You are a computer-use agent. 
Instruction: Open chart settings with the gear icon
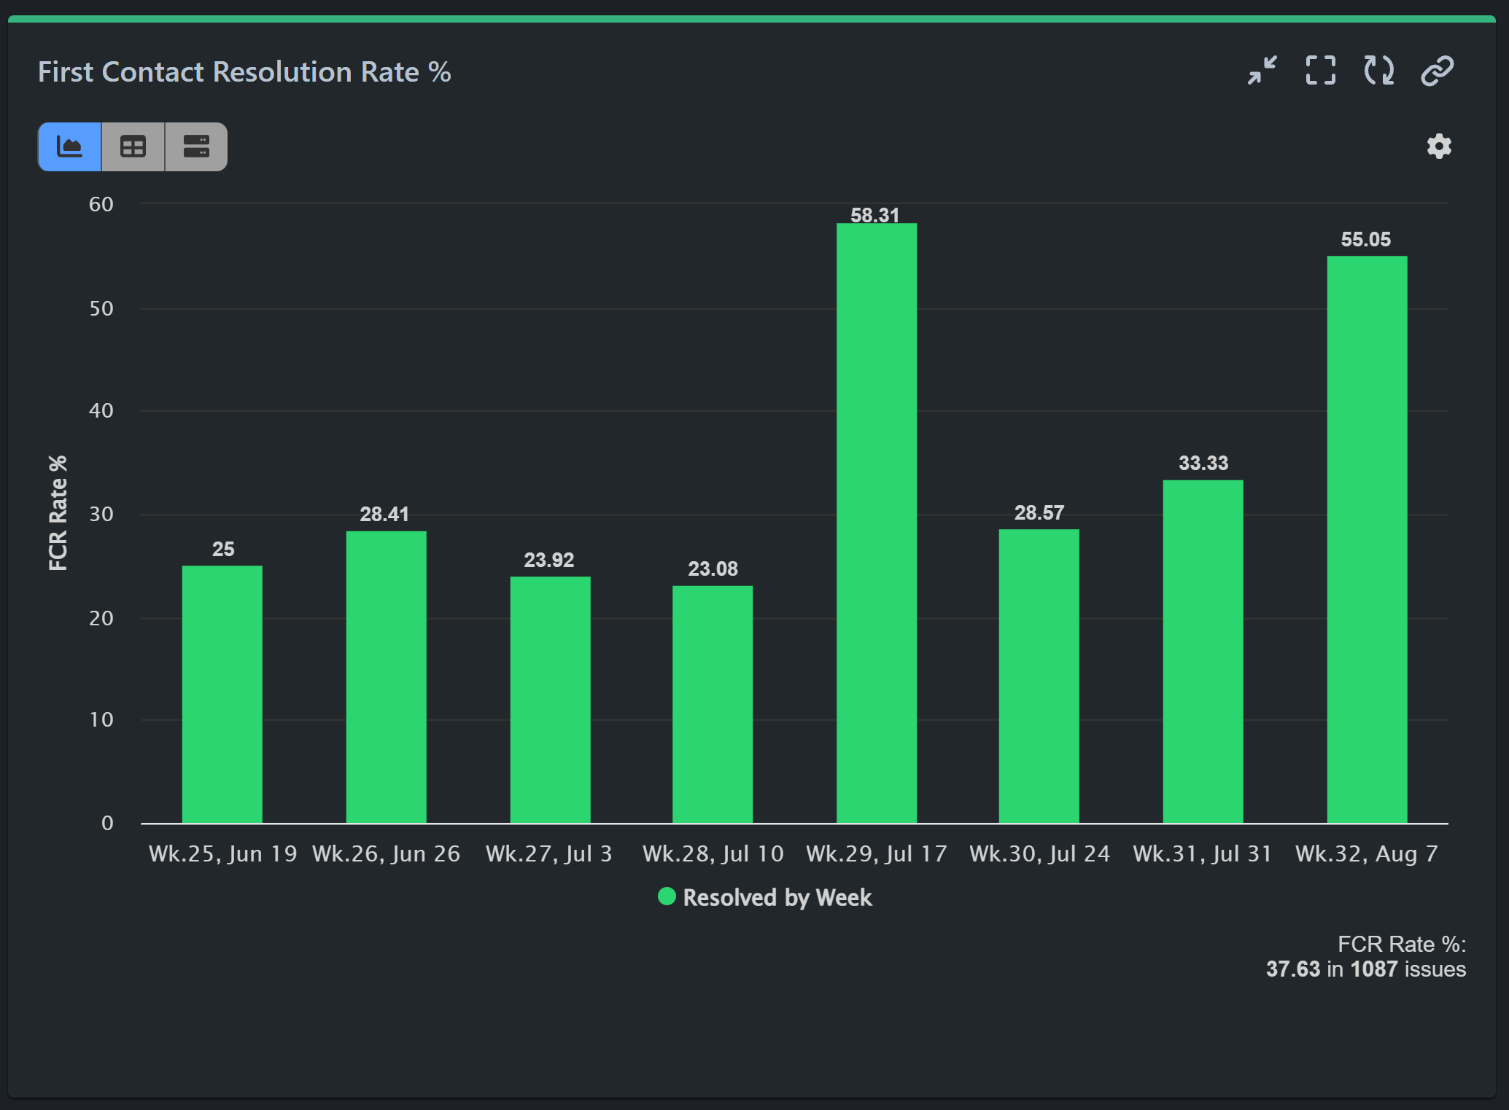click(x=1438, y=146)
